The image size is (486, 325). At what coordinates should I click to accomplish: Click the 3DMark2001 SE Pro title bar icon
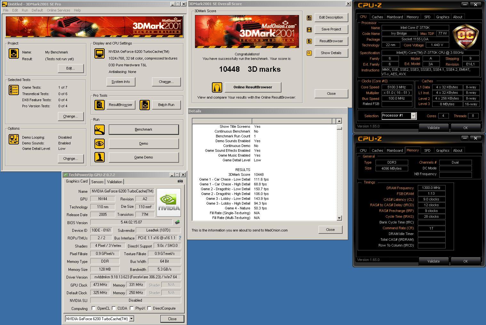[4, 4]
